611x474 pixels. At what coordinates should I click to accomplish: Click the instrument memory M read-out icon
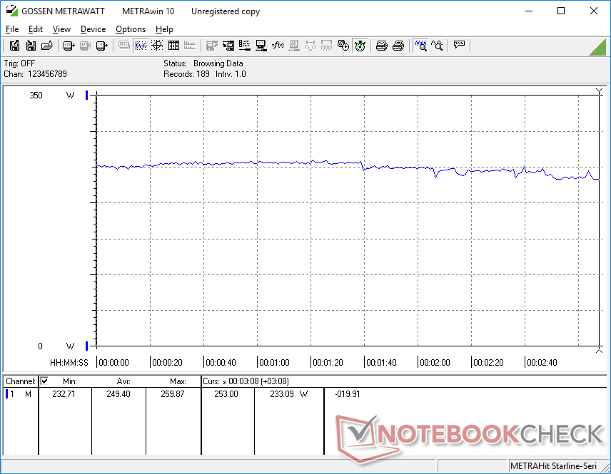click(x=101, y=46)
